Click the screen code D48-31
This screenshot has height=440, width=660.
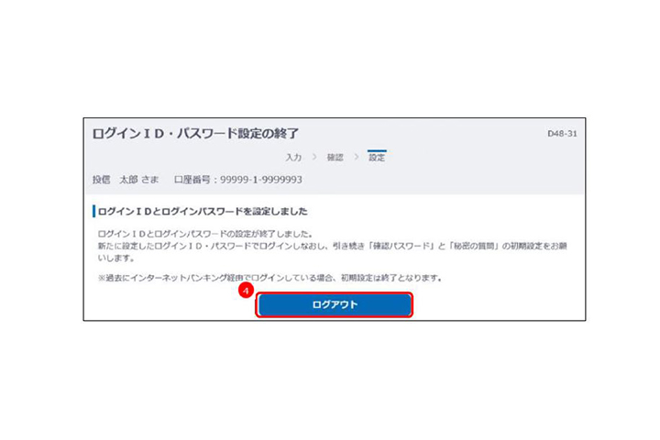coord(562,134)
